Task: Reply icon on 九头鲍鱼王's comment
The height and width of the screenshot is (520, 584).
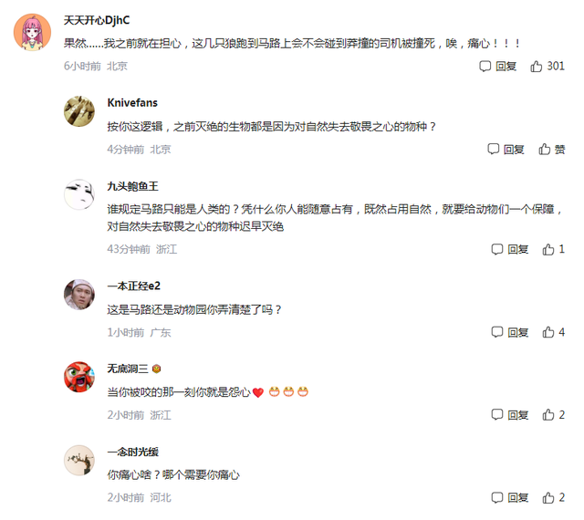Action: click(496, 249)
